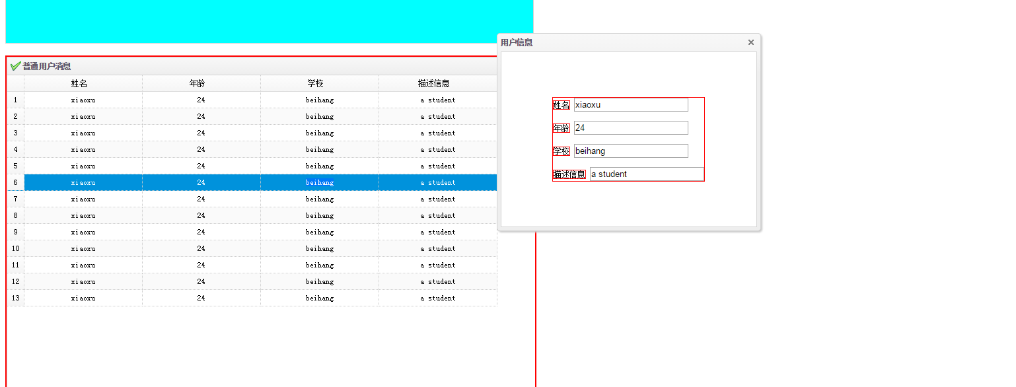1016x387 pixels.
Task: Click xiaoxu in row 12
Action: [x=83, y=281]
